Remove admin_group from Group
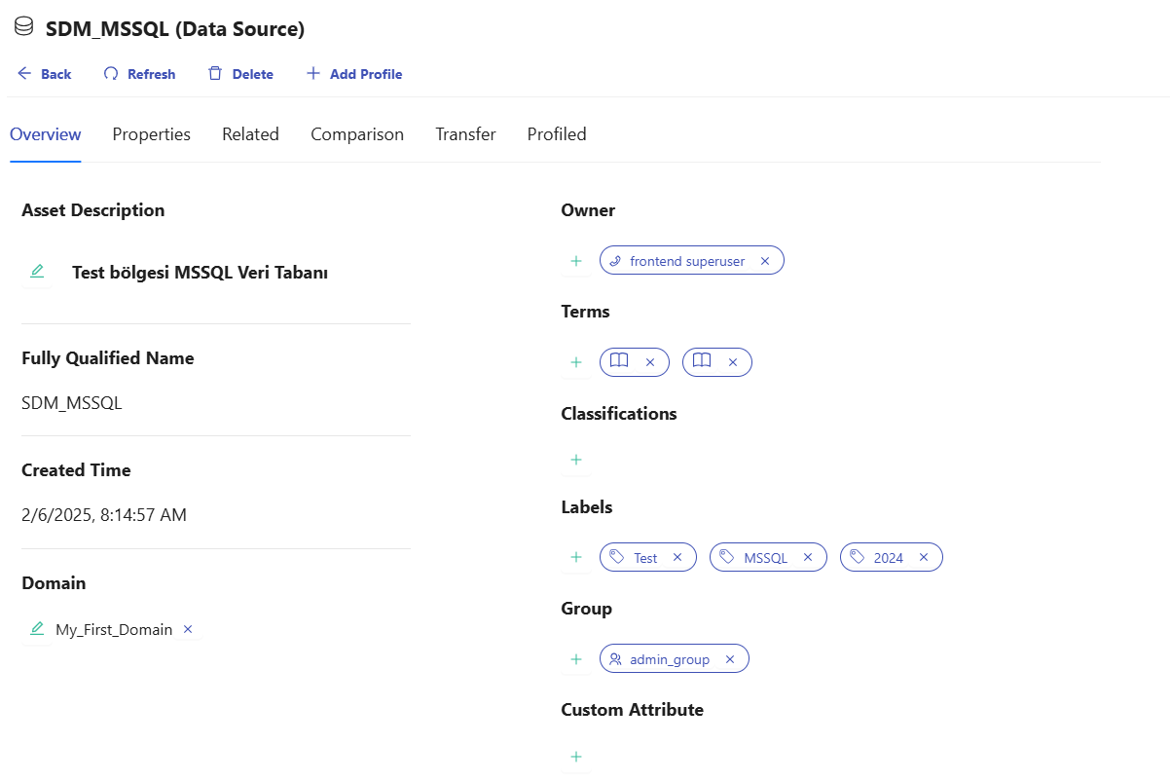 coord(730,659)
